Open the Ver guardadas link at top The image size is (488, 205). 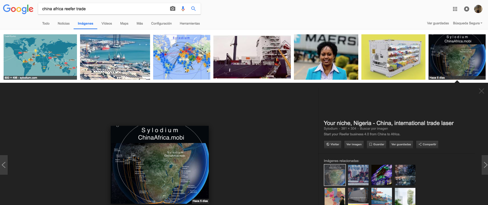(438, 23)
